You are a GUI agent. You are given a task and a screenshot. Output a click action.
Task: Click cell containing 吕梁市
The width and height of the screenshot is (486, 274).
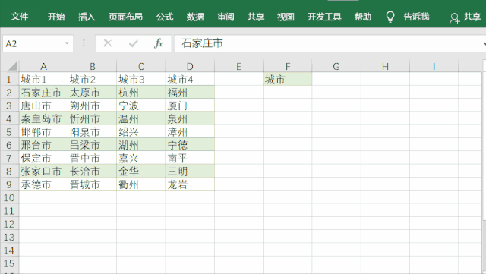click(x=93, y=145)
